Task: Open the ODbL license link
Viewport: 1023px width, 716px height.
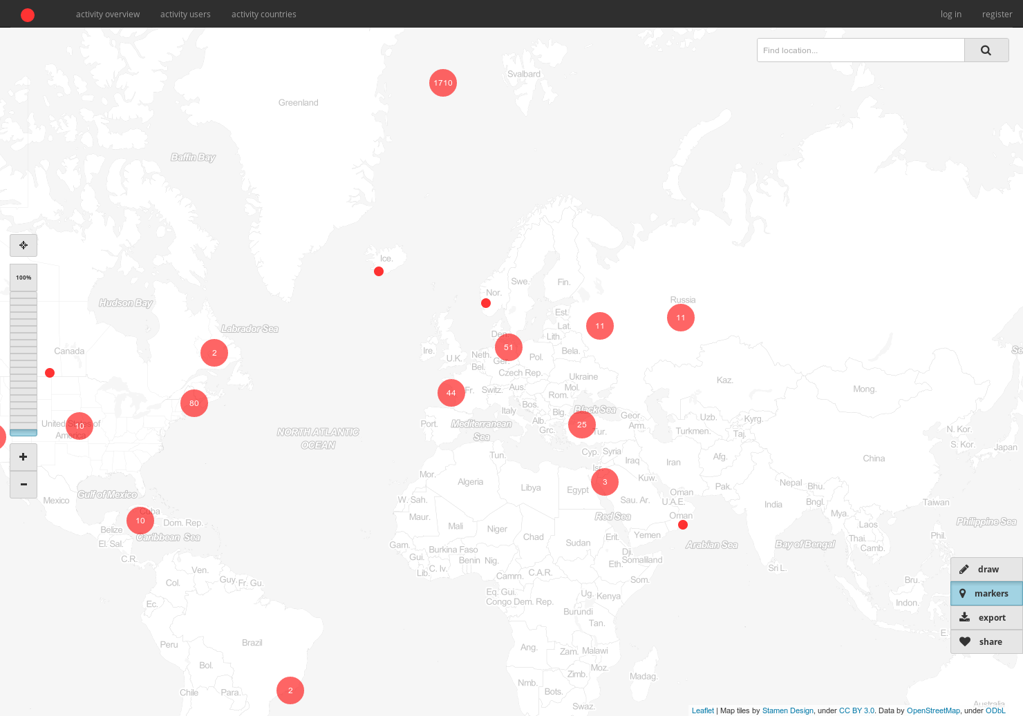Action: tap(995, 710)
